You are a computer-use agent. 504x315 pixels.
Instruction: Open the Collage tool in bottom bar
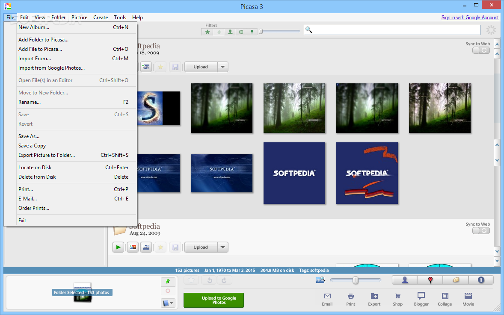point(445,299)
